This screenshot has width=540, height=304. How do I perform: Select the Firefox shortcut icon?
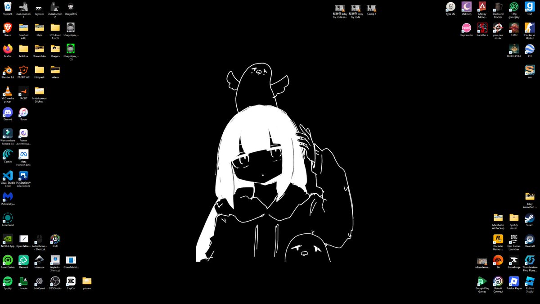8,49
